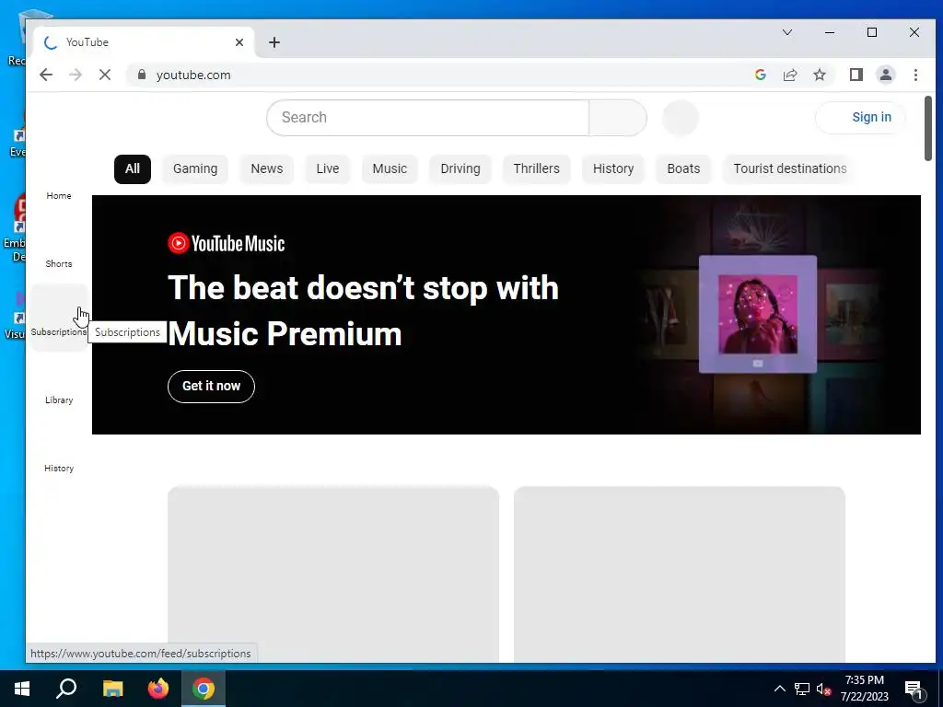Open the first loading video placeholder

pos(333,574)
